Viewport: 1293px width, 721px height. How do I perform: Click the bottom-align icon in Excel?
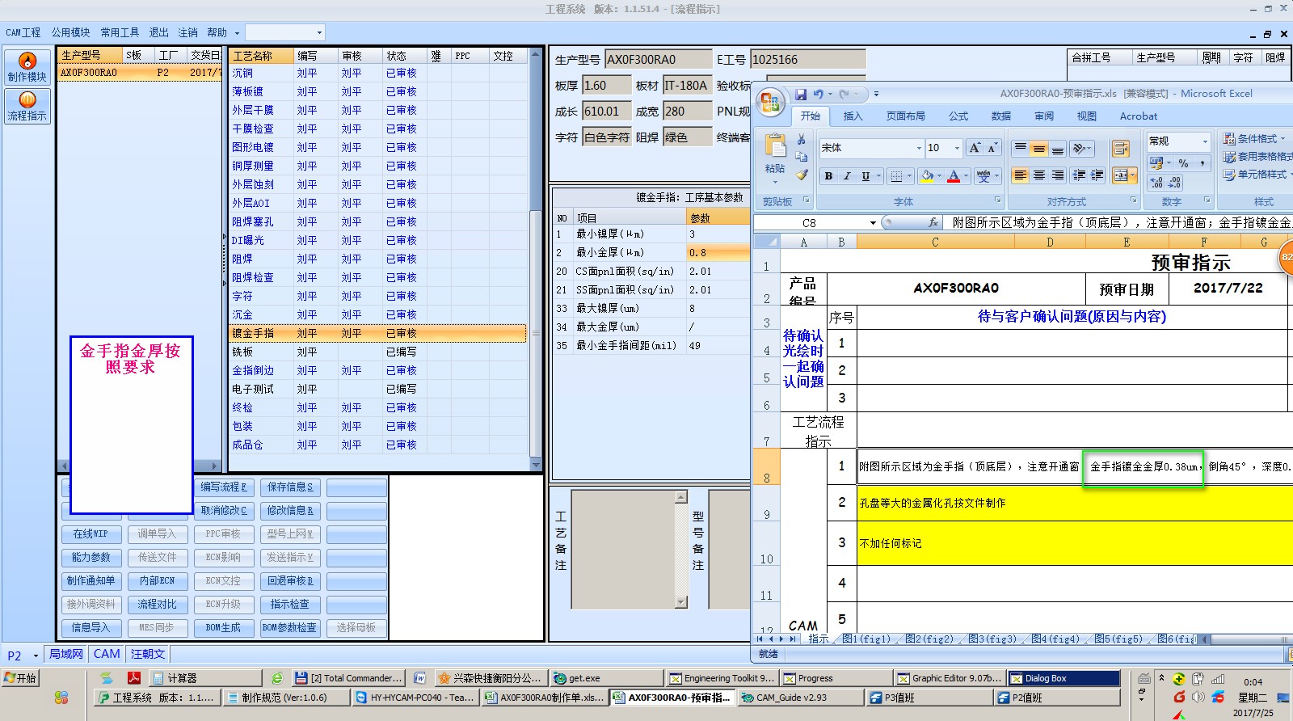pyautogui.click(x=1057, y=148)
